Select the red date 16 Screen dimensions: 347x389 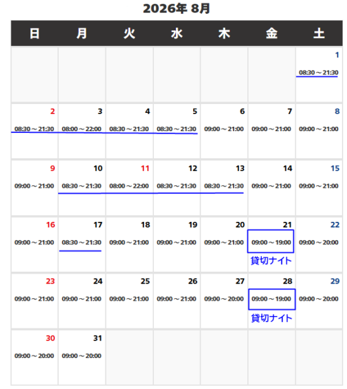click(50, 225)
